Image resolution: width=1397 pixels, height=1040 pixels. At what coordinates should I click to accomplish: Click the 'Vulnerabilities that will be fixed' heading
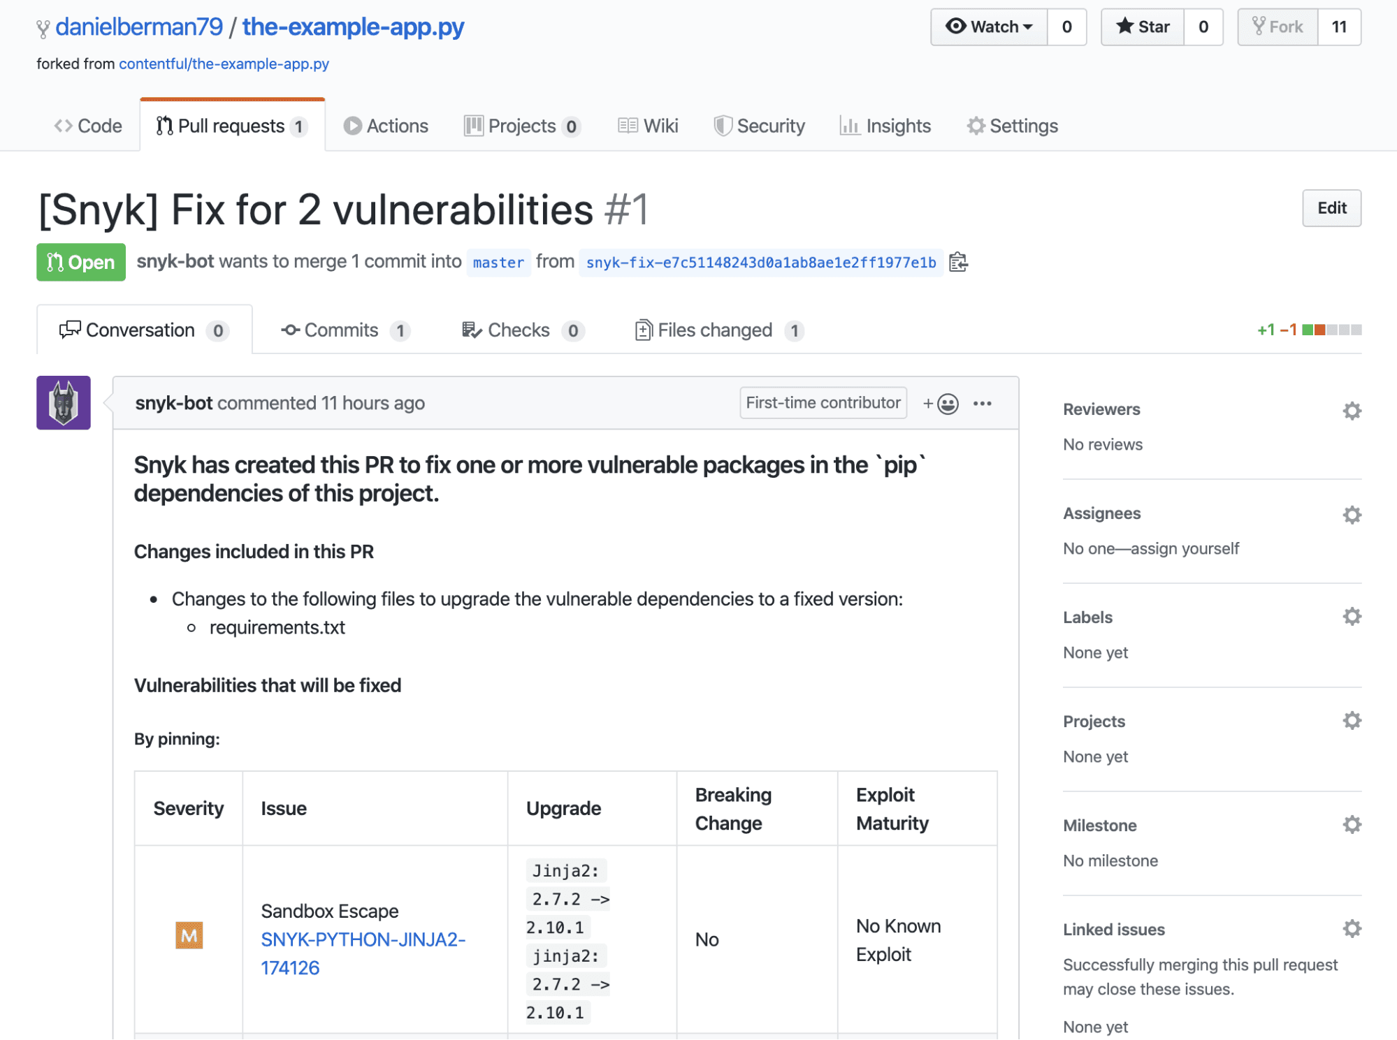pos(268,686)
